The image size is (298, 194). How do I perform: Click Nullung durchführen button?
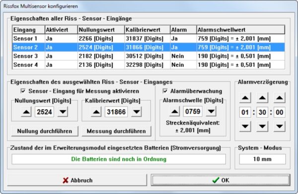point(45,131)
